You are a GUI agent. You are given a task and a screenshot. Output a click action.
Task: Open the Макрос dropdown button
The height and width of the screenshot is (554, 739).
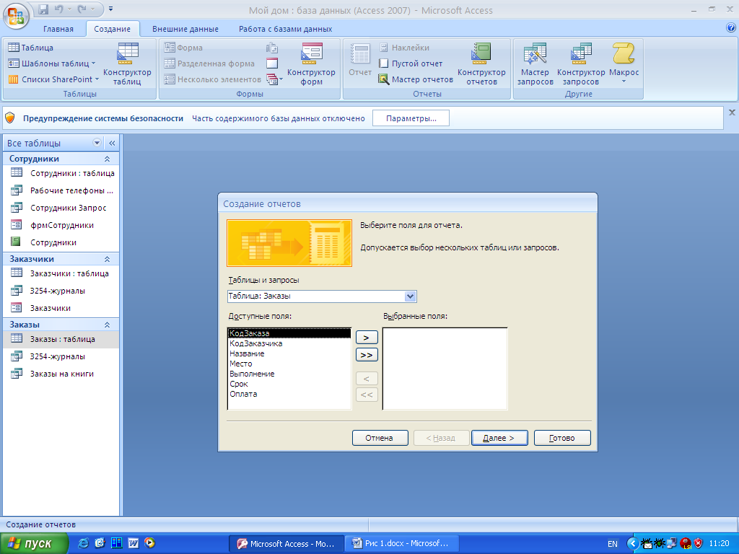[624, 63]
